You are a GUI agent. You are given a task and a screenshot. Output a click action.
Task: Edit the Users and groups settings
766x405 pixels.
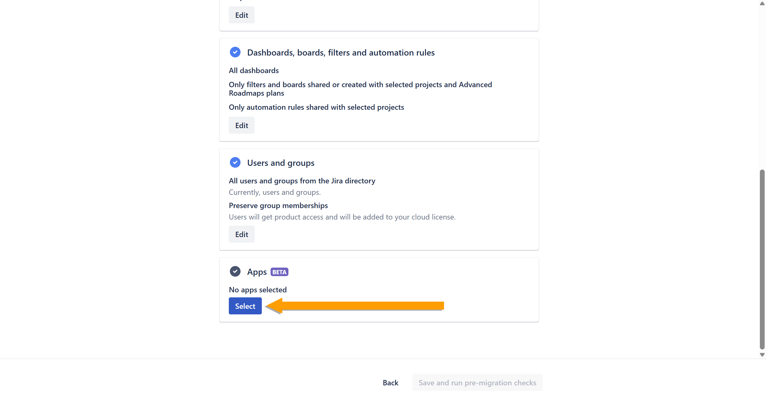click(242, 234)
